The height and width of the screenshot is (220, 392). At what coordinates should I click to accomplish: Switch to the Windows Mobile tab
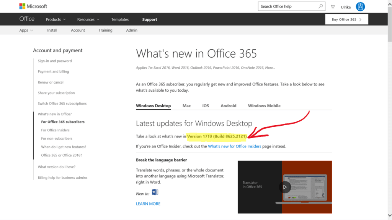[x=264, y=106]
